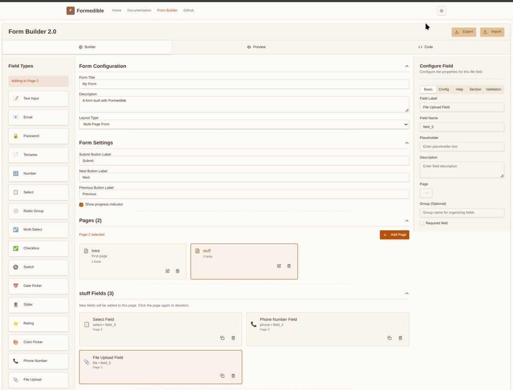Add a Checkbox field type
Image resolution: width=513 pixels, height=390 pixels.
tap(38, 248)
